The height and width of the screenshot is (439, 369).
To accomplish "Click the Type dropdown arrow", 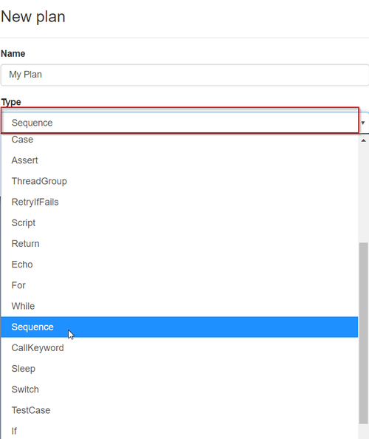I will pyautogui.click(x=363, y=123).
